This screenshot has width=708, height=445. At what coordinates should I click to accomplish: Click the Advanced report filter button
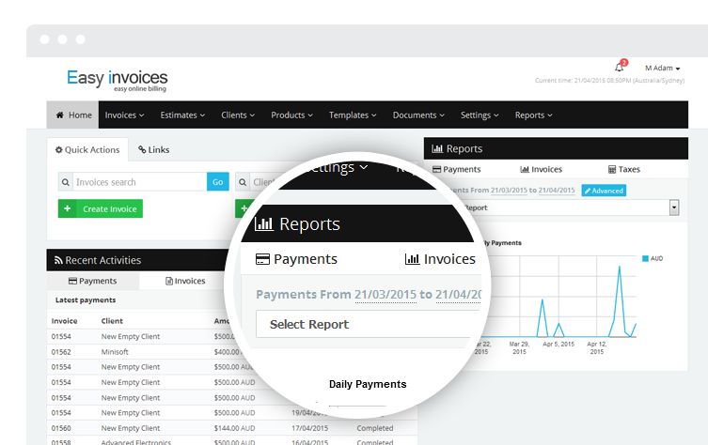[x=603, y=191]
